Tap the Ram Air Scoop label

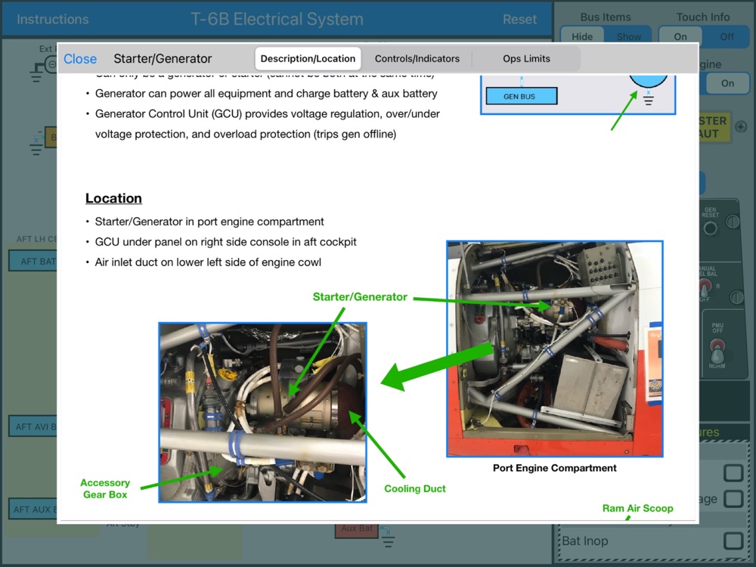tap(637, 508)
